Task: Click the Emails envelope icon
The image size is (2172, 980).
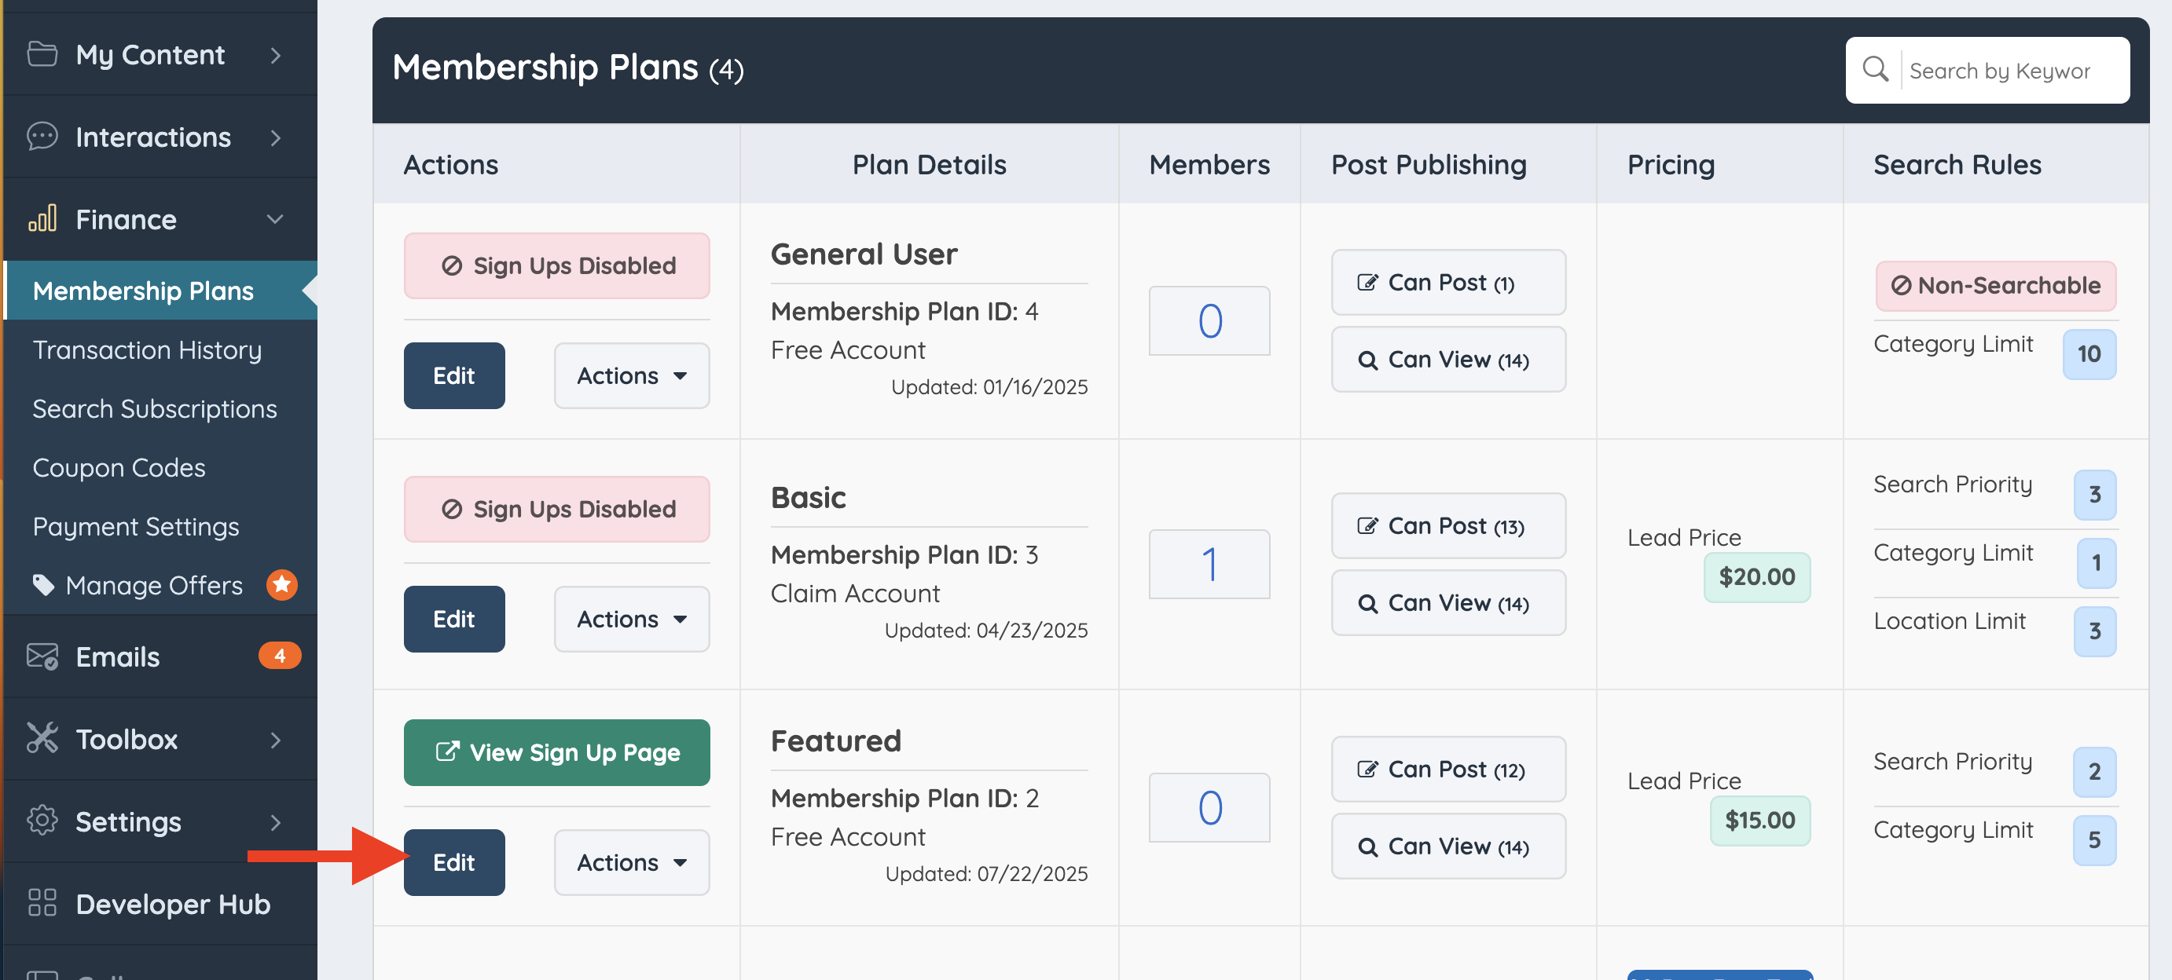Action: tap(42, 656)
